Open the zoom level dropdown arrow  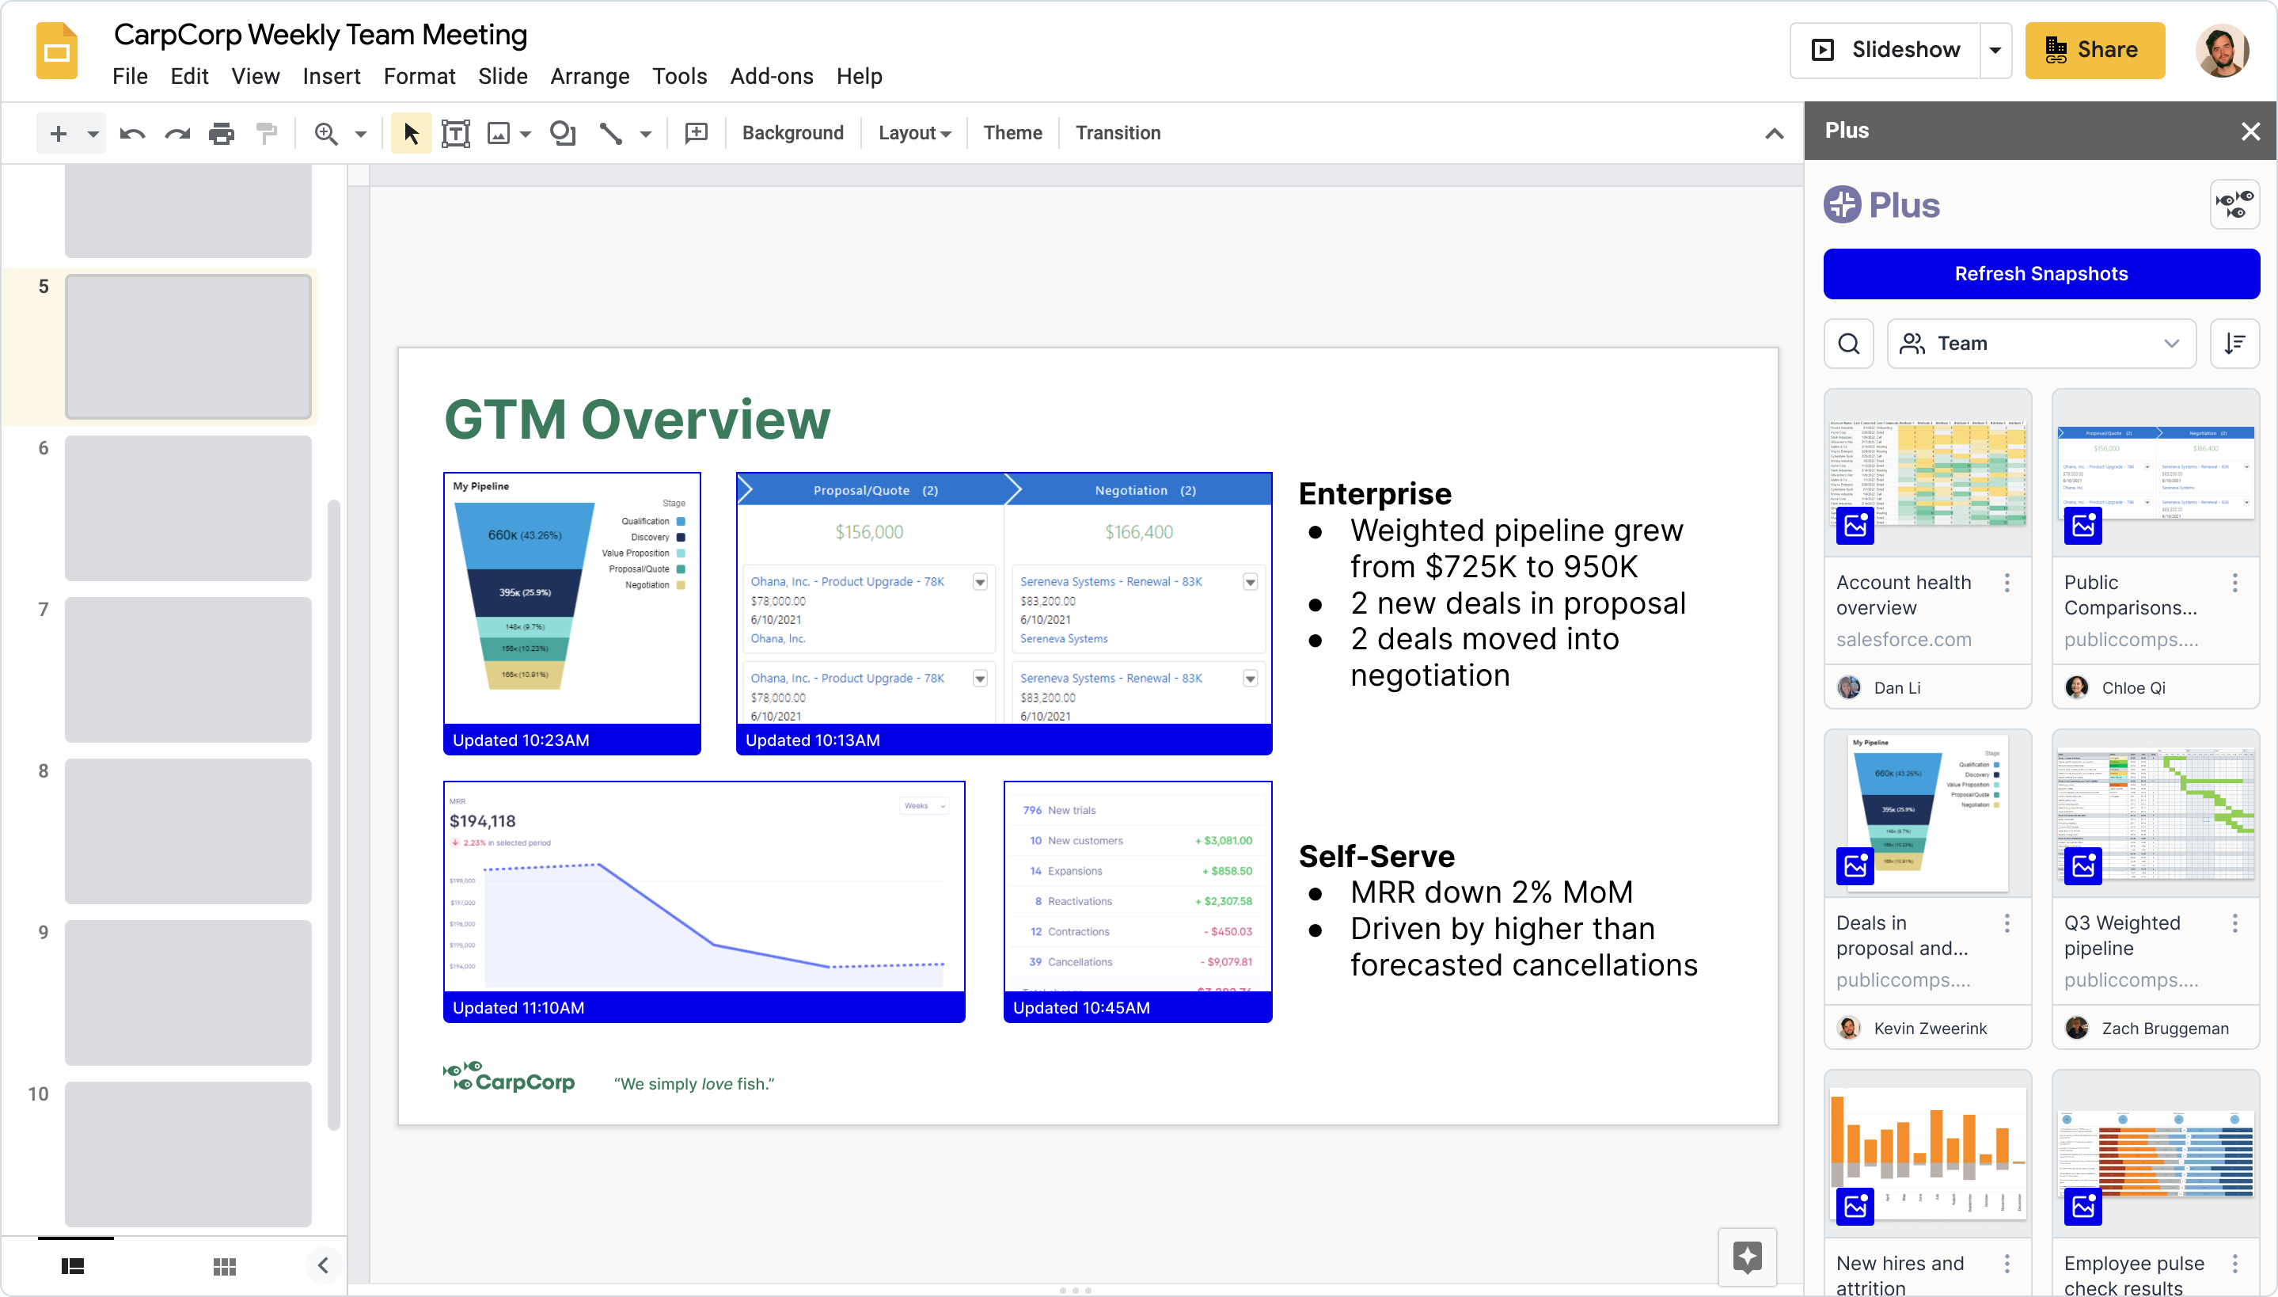[360, 134]
